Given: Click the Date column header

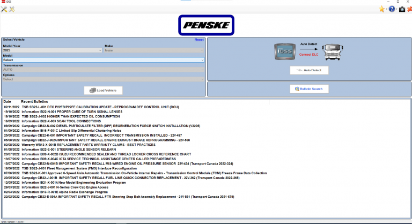Looking at the screenshot, I should 7,102.
